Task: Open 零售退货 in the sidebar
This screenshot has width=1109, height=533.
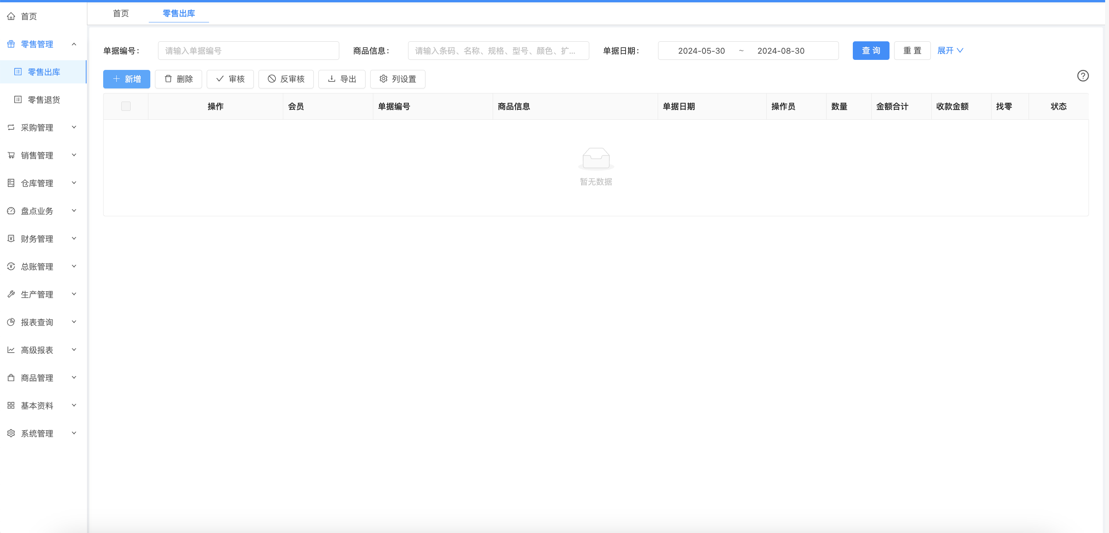Action: pos(44,100)
